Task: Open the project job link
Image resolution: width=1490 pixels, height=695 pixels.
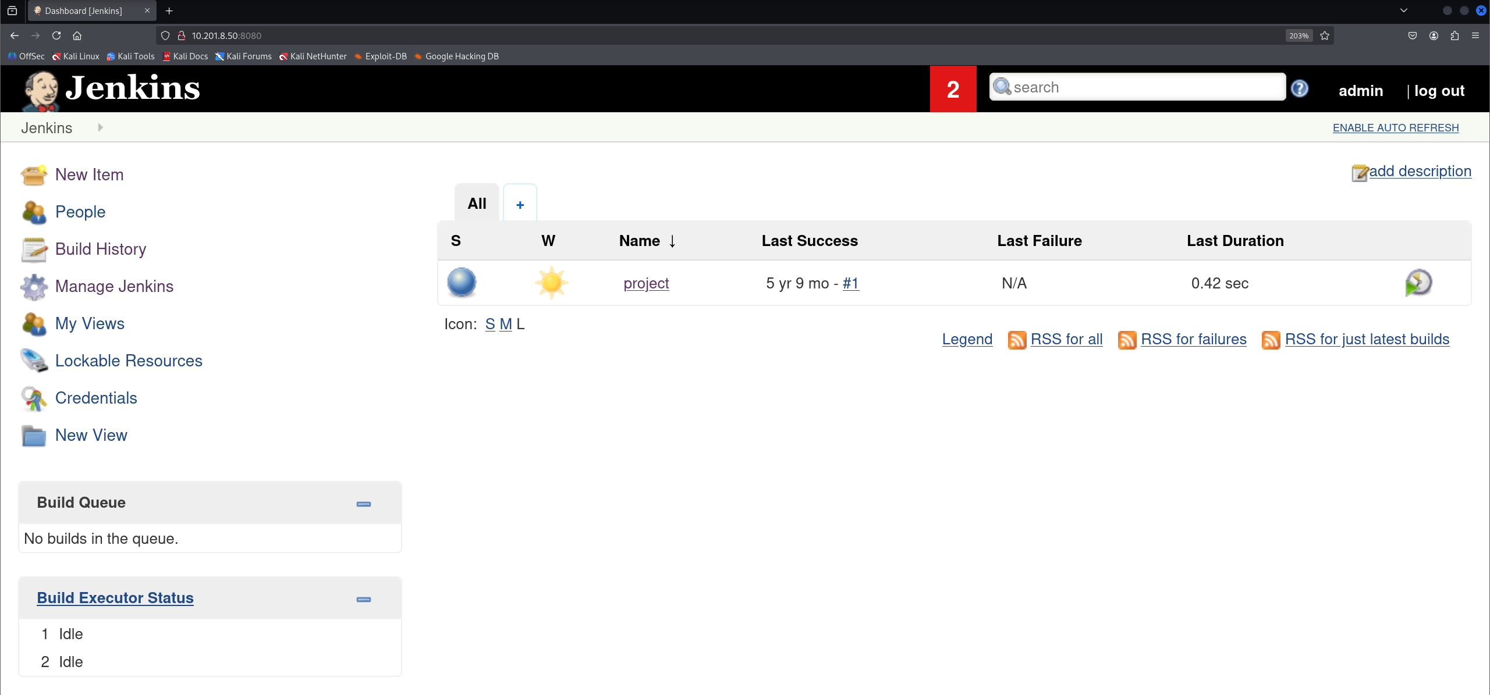Action: [x=646, y=283]
